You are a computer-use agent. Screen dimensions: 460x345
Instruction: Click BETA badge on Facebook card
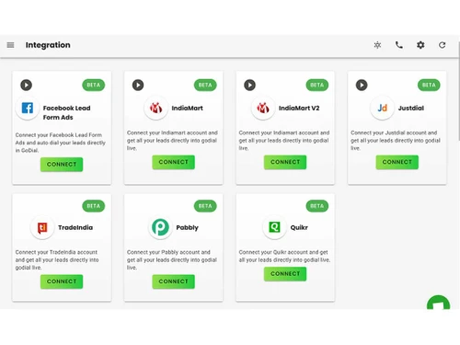coord(94,85)
